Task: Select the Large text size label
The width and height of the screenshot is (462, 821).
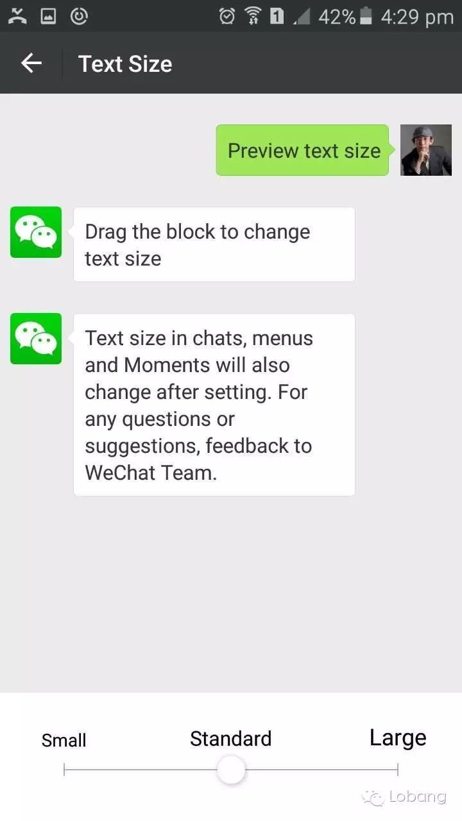Action: [398, 738]
